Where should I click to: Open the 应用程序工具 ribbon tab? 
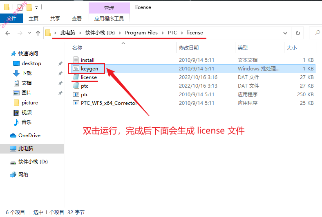pyautogui.click(x=109, y=19)
